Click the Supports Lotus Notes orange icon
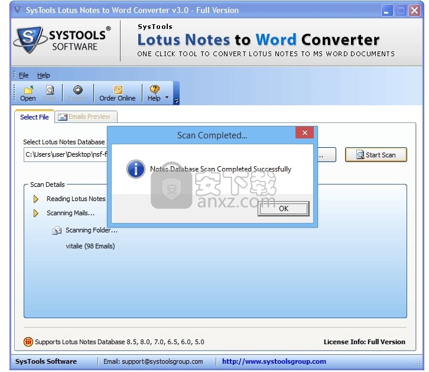 coord(28,342)
